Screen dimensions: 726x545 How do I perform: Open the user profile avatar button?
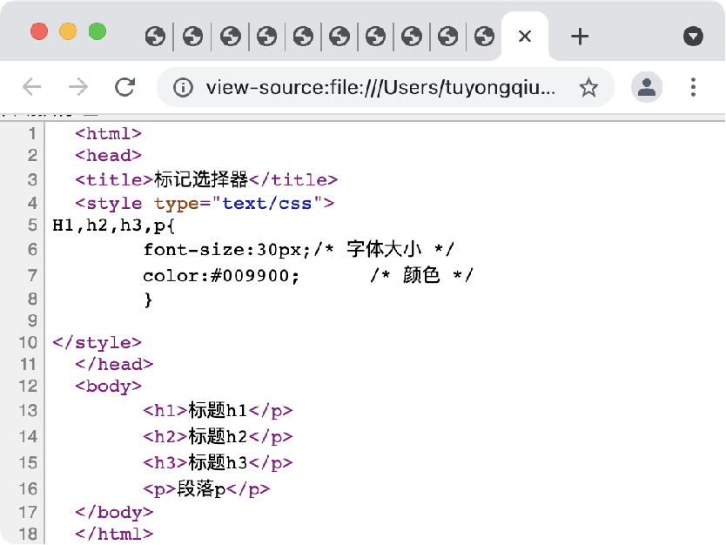click(647, 87)
